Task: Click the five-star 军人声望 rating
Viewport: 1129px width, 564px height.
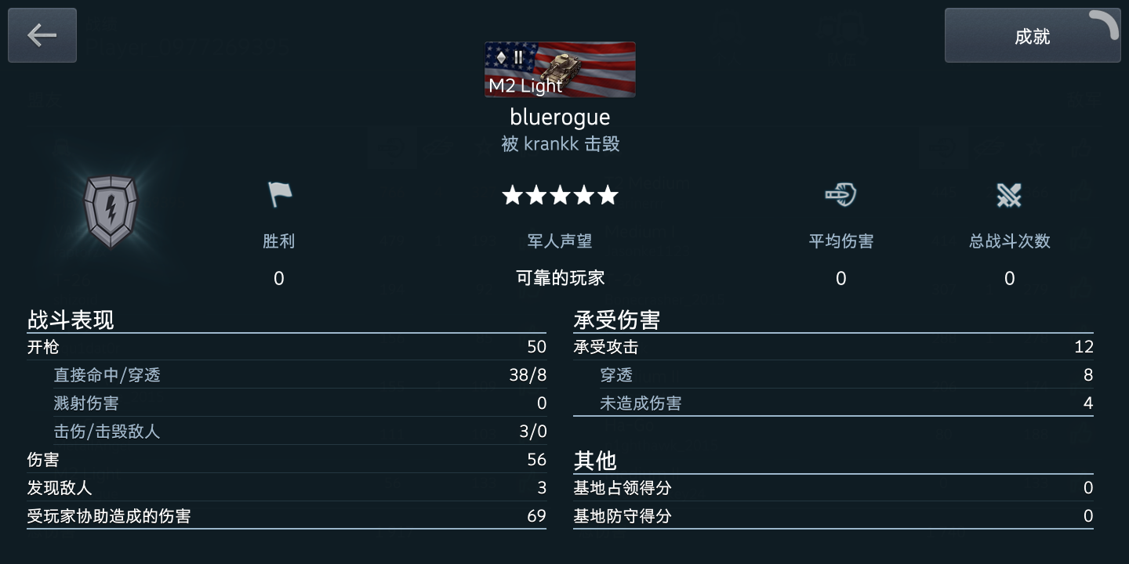Action: (560, 195)
